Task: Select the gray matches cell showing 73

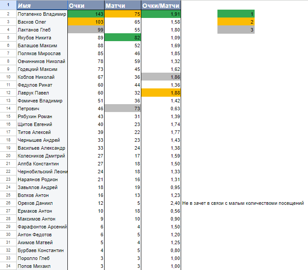Action: (x=122, y=109)
